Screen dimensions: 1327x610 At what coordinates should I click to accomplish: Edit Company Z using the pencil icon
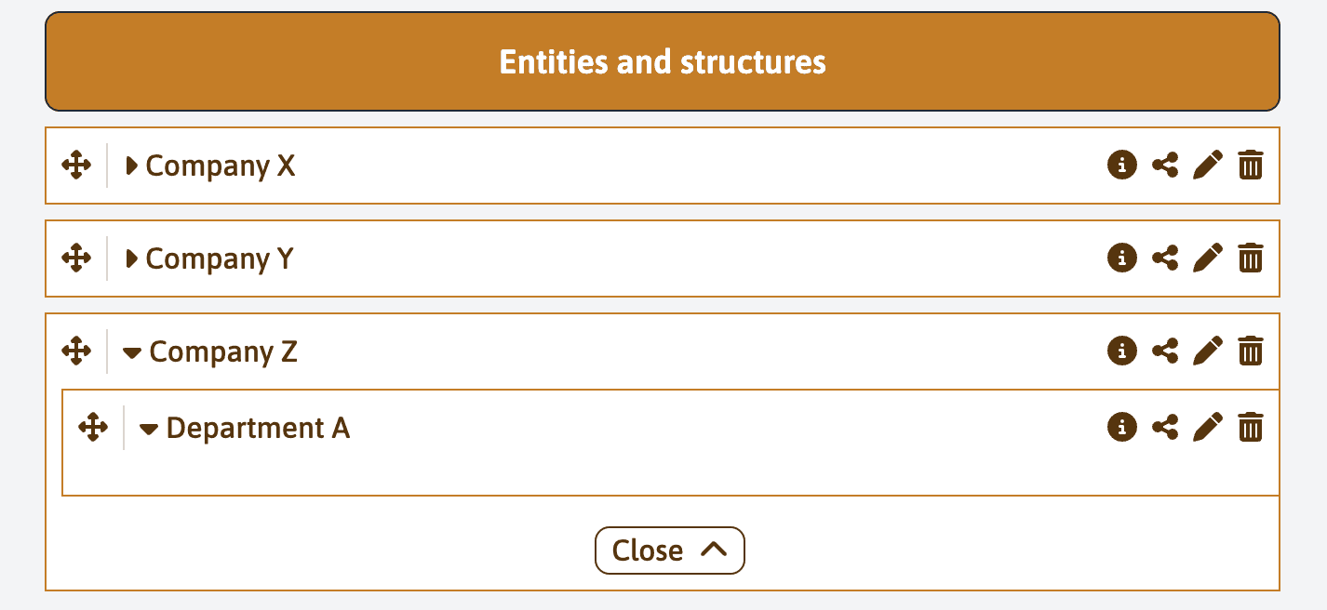[1208, 351]
